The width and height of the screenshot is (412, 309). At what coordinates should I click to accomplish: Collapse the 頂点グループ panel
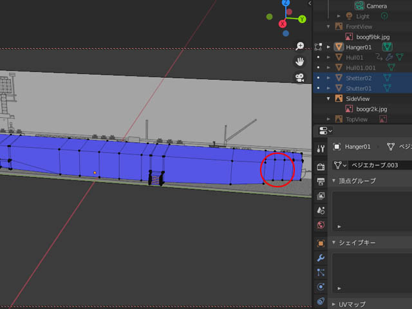pyautogui.click(x=333, y=181)
